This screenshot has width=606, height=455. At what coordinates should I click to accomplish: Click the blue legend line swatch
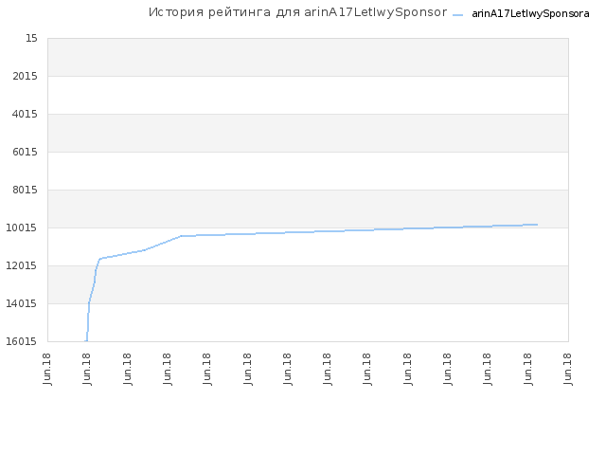[x=458, y=15]
